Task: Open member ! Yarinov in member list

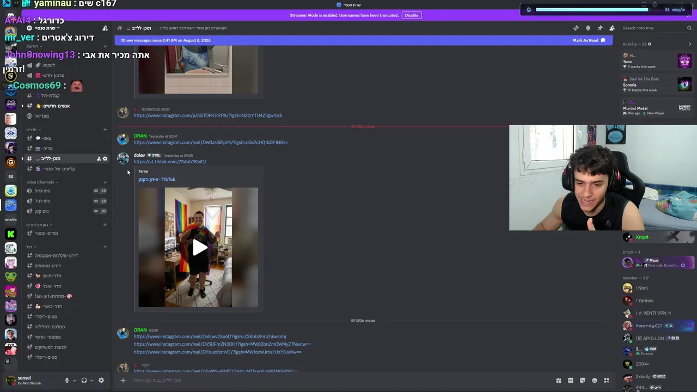Action: 657,301
